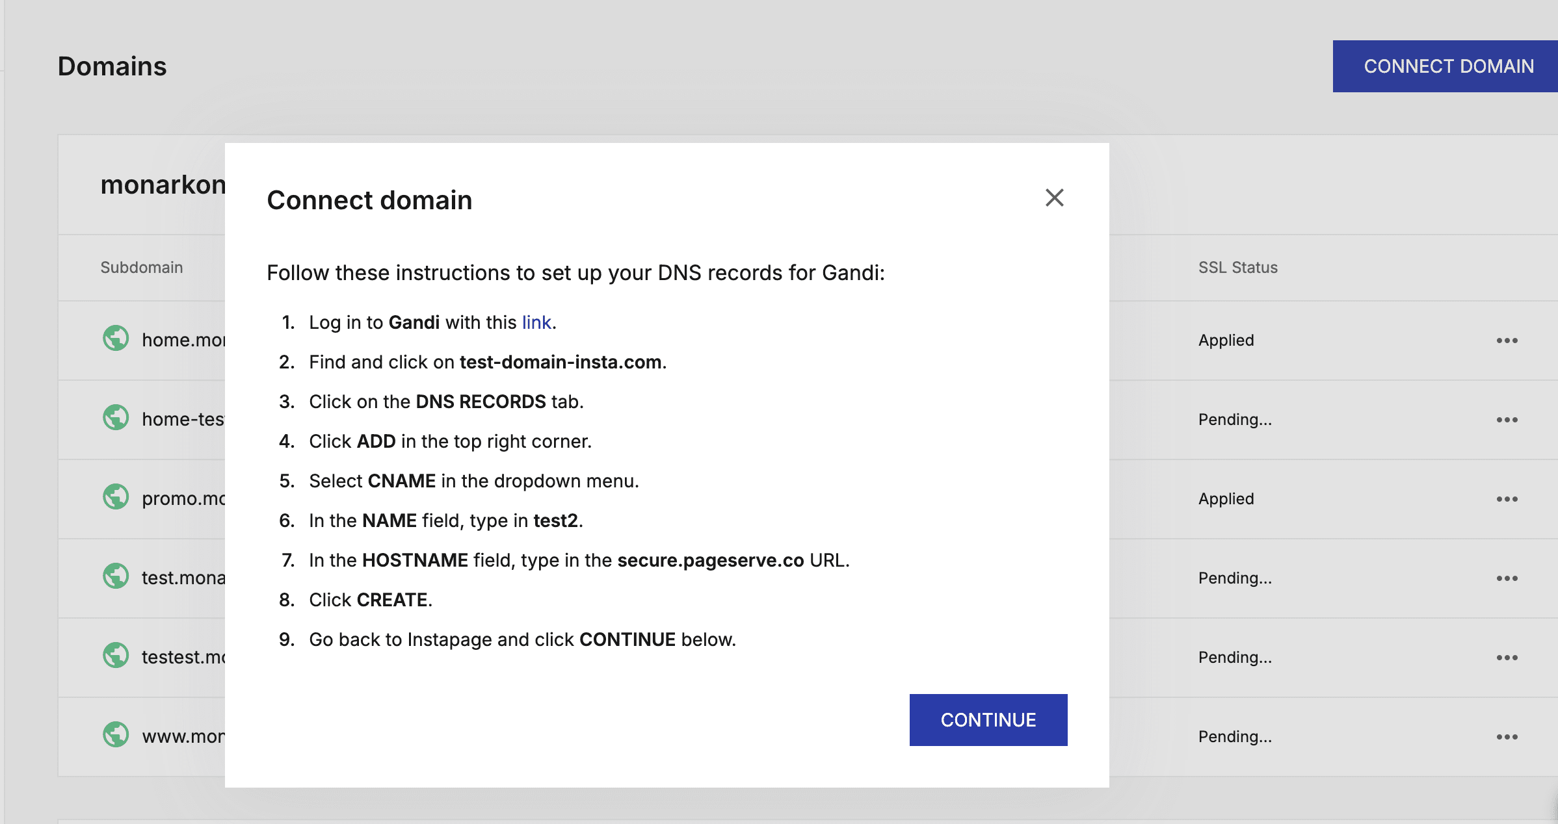This screenshot has height=824, width=1558.
Task: Click the Applied status on the promo row
Action: click(x=1226, y=498)
